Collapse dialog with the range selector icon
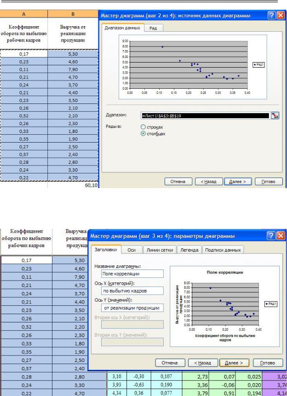This screenshot has height=396, width=287. pyautogui.click(x=275, y=115)
